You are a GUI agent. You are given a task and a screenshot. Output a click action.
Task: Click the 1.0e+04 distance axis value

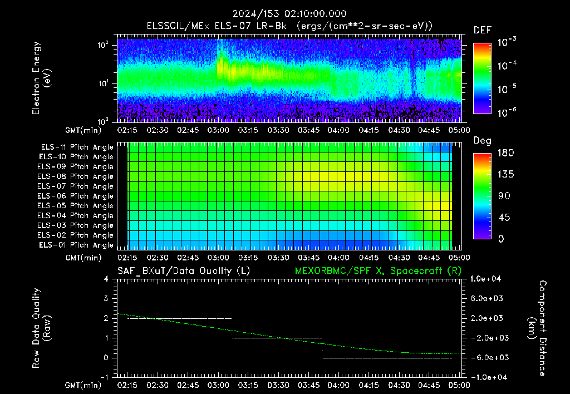click(x=485, y=279)
